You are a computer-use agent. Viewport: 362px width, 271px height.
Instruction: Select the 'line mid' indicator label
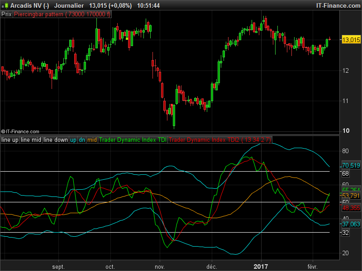31,140
